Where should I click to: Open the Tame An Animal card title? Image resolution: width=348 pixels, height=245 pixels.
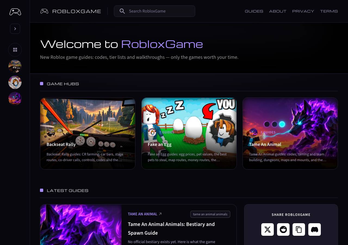coord(265,144)
